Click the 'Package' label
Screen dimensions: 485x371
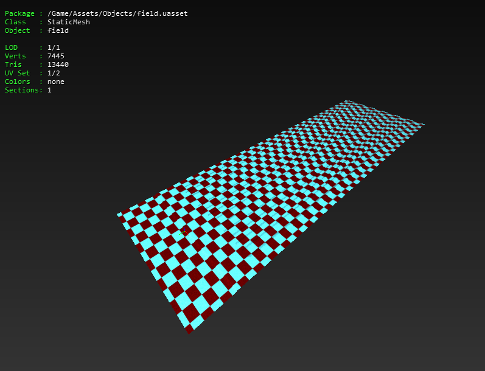coord(19,13)
